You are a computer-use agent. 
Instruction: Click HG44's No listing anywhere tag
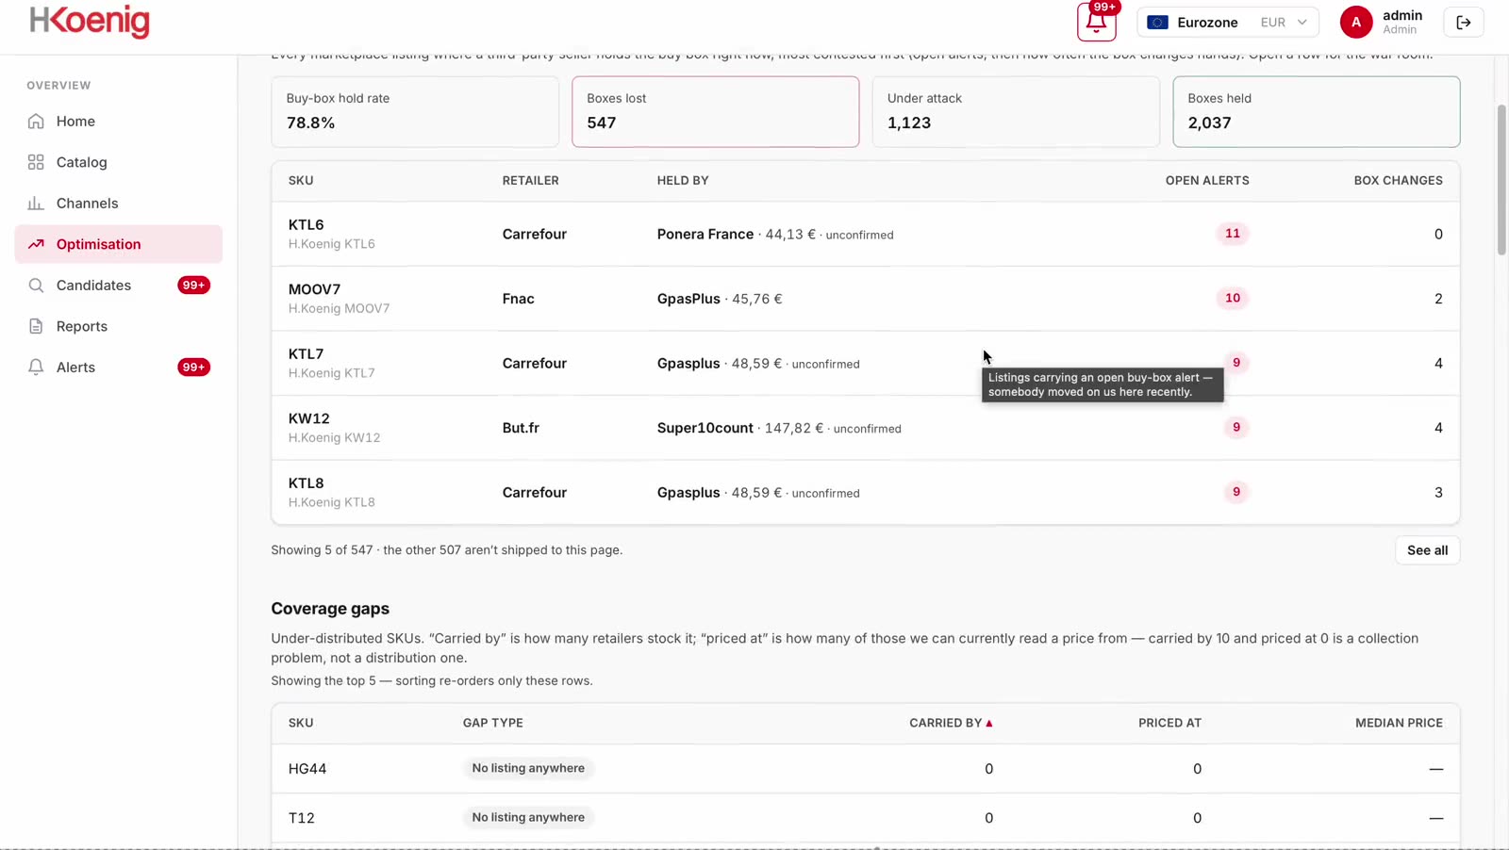(528, 768)
